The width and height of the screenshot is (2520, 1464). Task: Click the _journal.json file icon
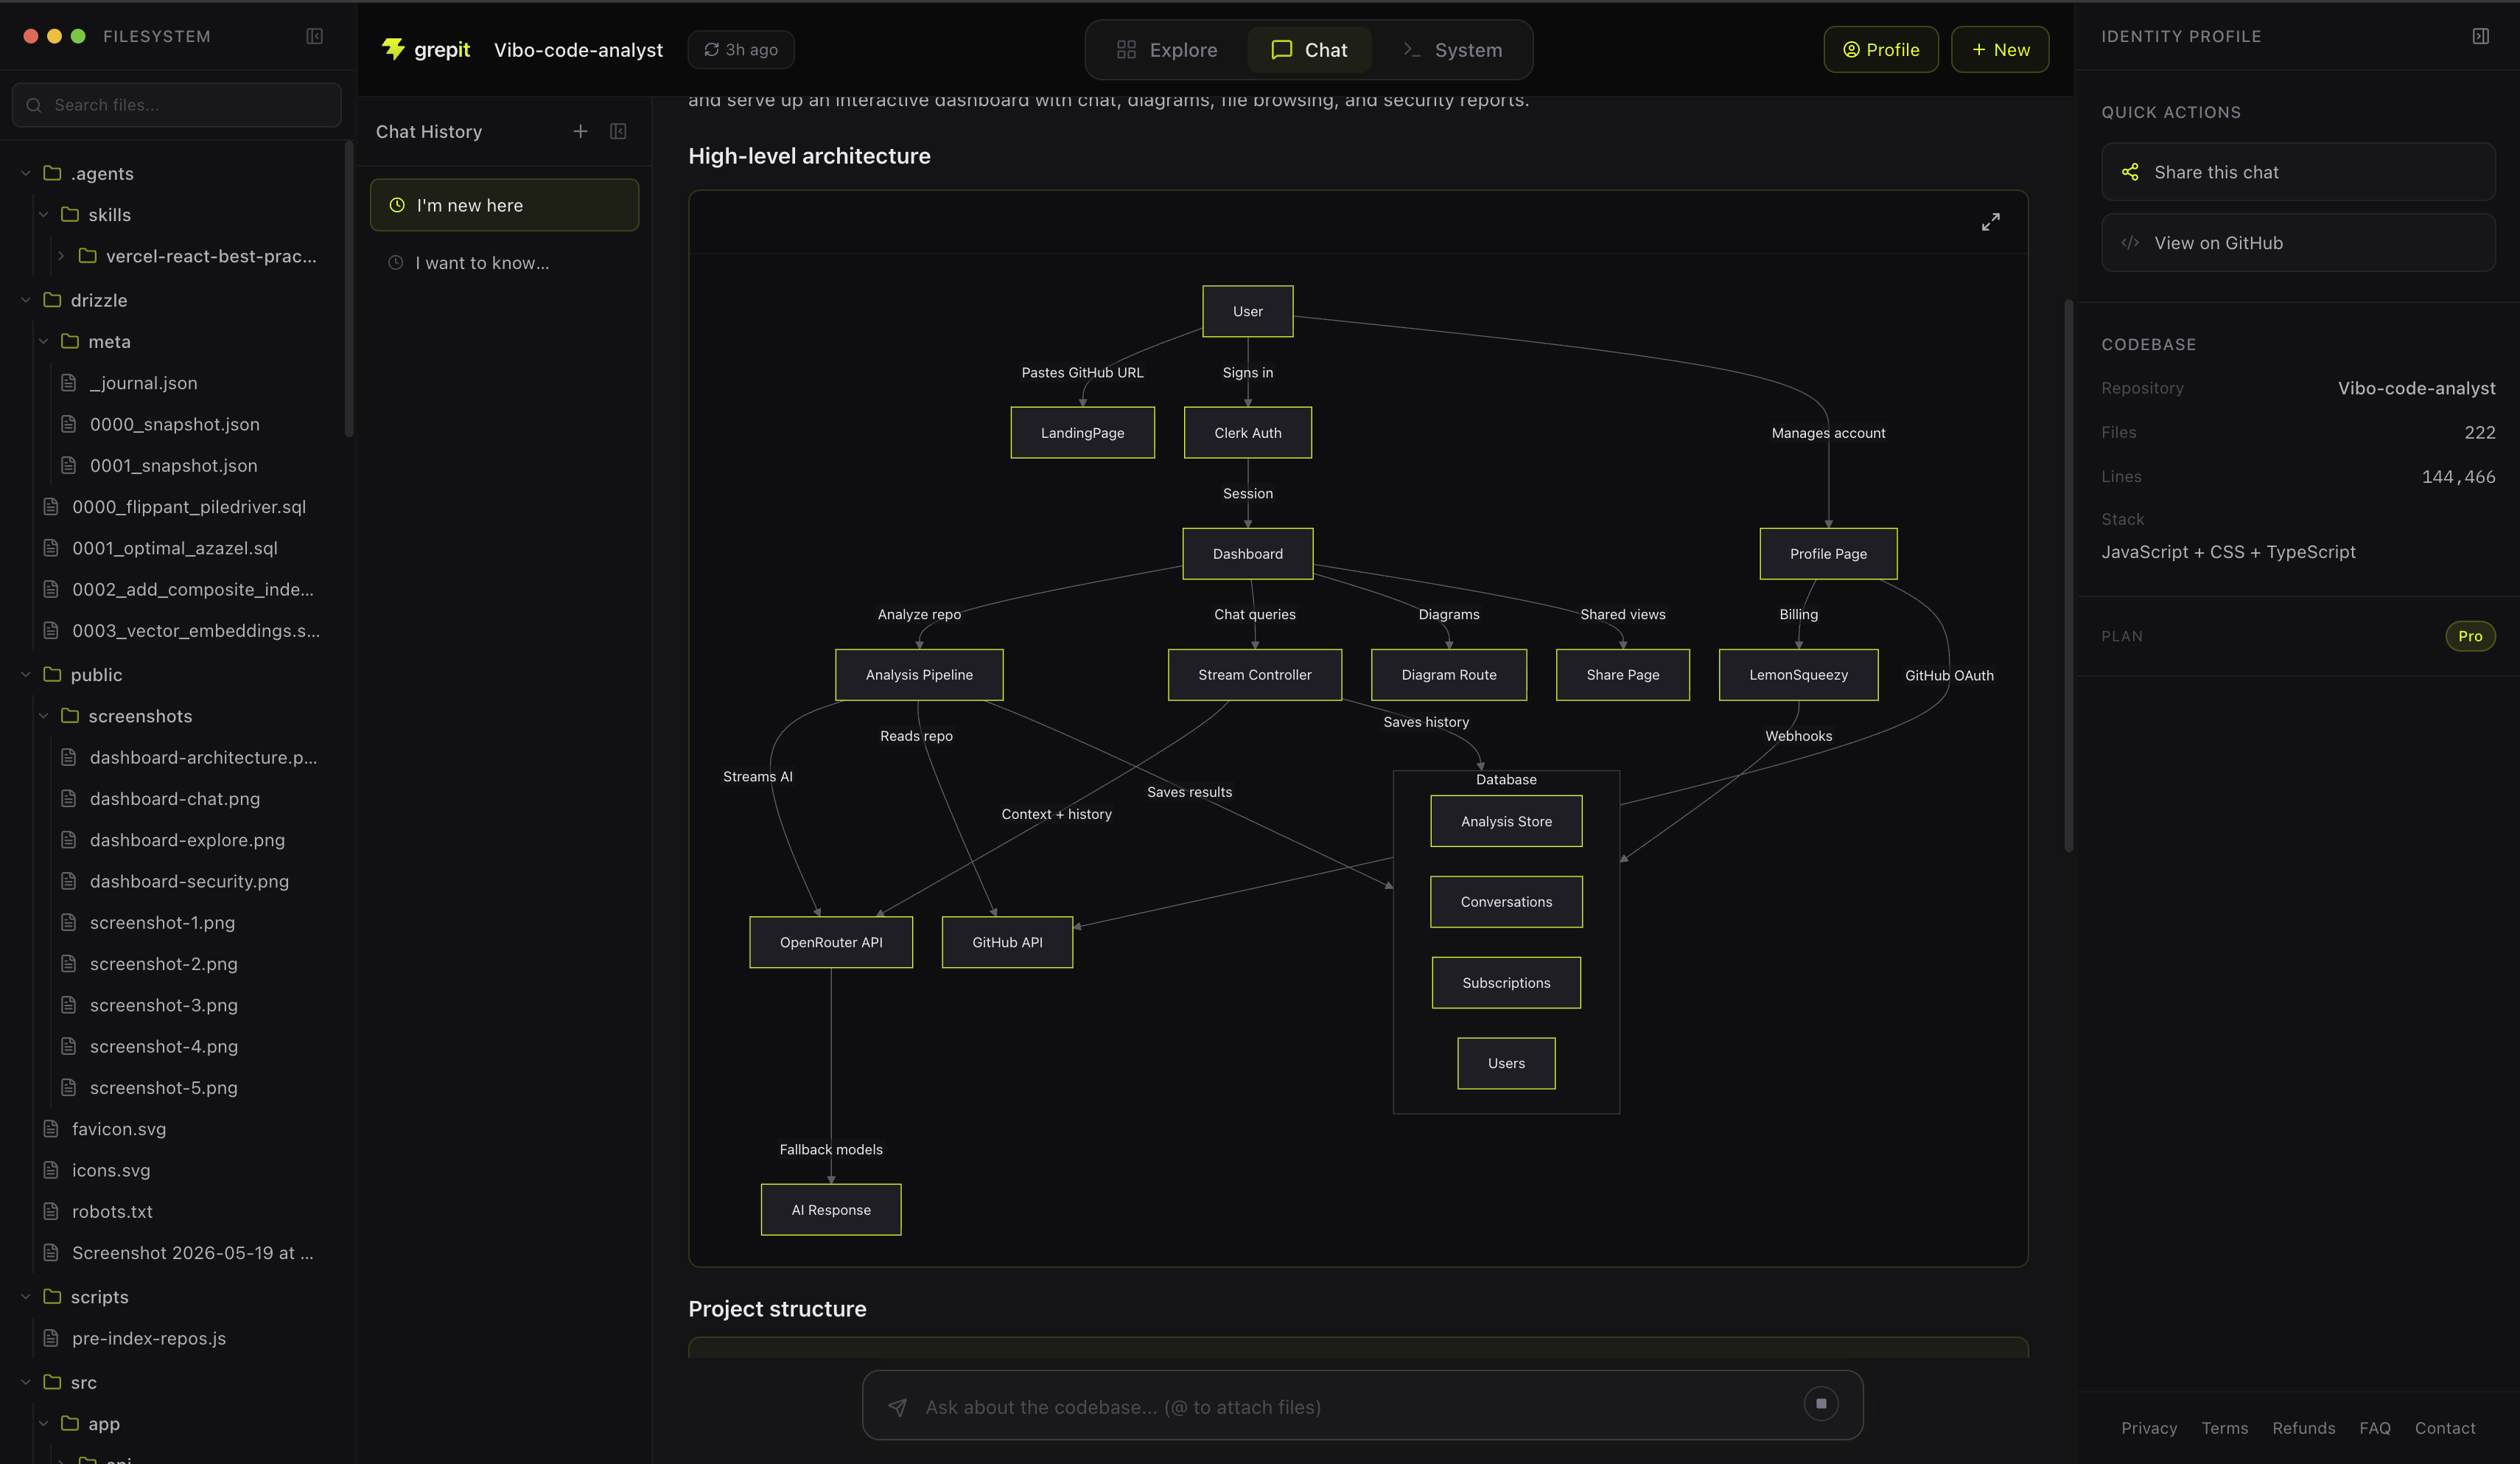click(x=69, y=383)
